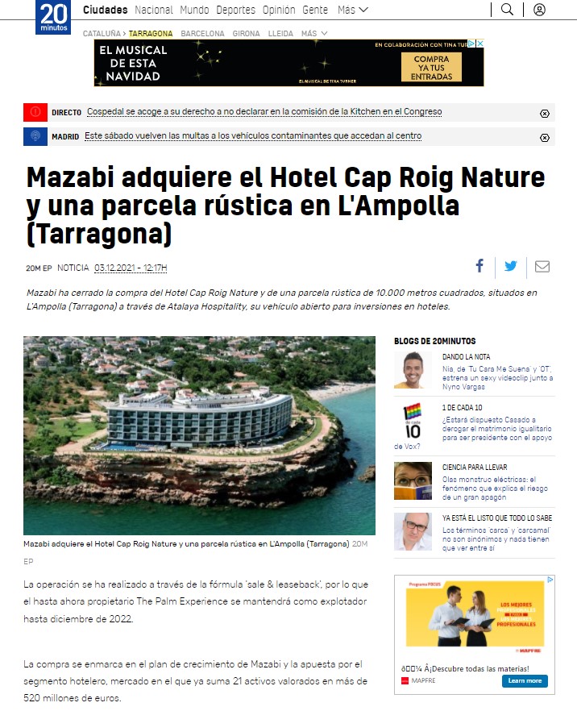Go to 20minutos home logo
Viewport: 577px width, 711px height.
point(53,17)
